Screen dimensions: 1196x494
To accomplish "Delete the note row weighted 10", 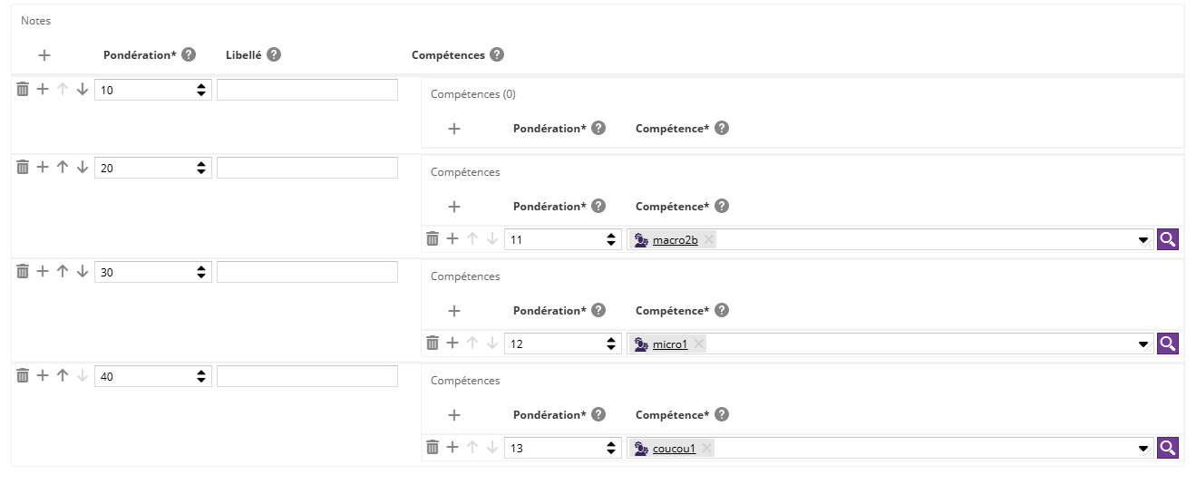I will [23, 90].
